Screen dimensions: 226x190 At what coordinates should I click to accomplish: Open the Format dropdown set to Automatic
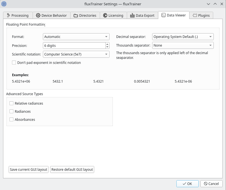coord(76,37)
